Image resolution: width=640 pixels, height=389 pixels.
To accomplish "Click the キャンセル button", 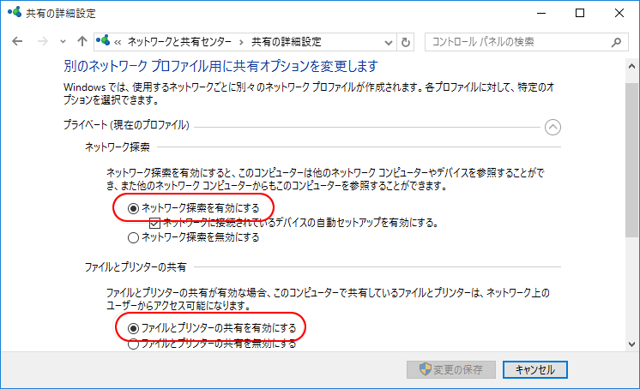I will coord(535,370).
